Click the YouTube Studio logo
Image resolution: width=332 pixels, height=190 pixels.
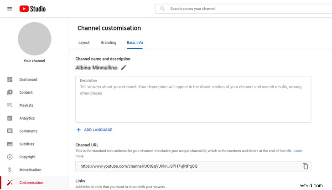(x=32, y=9)
